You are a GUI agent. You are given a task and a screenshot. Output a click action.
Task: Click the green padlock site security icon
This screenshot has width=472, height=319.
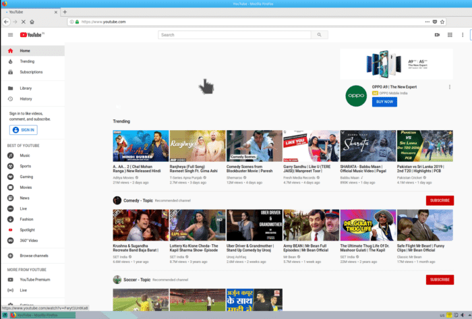[77, 22]
